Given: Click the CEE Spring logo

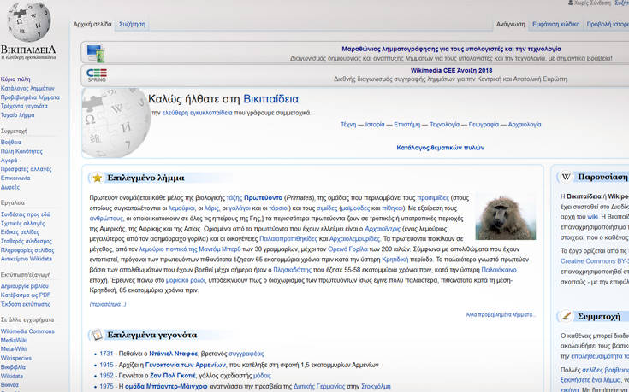Looking at the screenshot, I should tap(97, 75).
